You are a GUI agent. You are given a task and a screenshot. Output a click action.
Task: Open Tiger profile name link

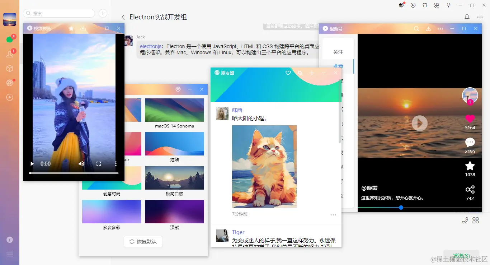coord(238,232)
